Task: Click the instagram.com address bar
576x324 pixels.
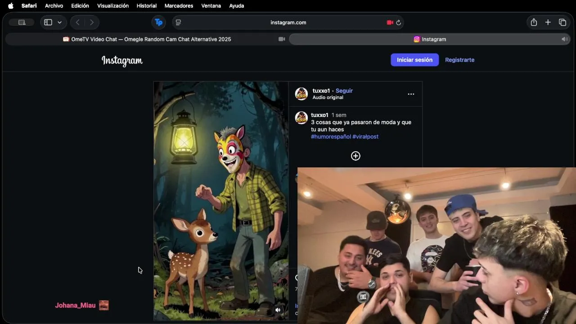Action: tap(288, 22)
